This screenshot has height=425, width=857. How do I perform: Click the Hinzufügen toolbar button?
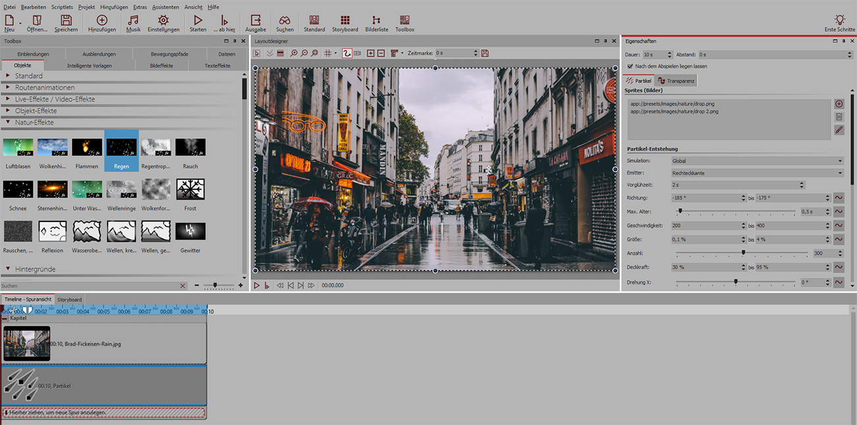point(102,21)
